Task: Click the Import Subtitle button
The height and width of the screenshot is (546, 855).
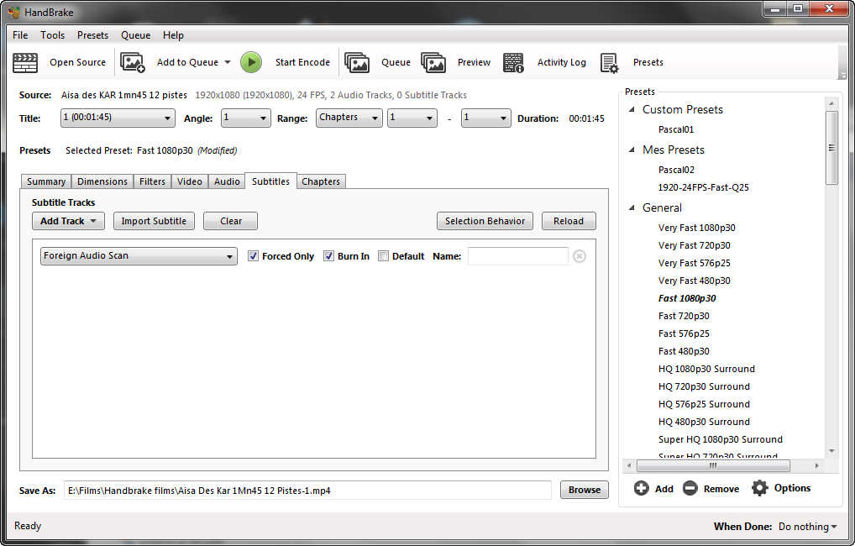Action: (154, 221)
